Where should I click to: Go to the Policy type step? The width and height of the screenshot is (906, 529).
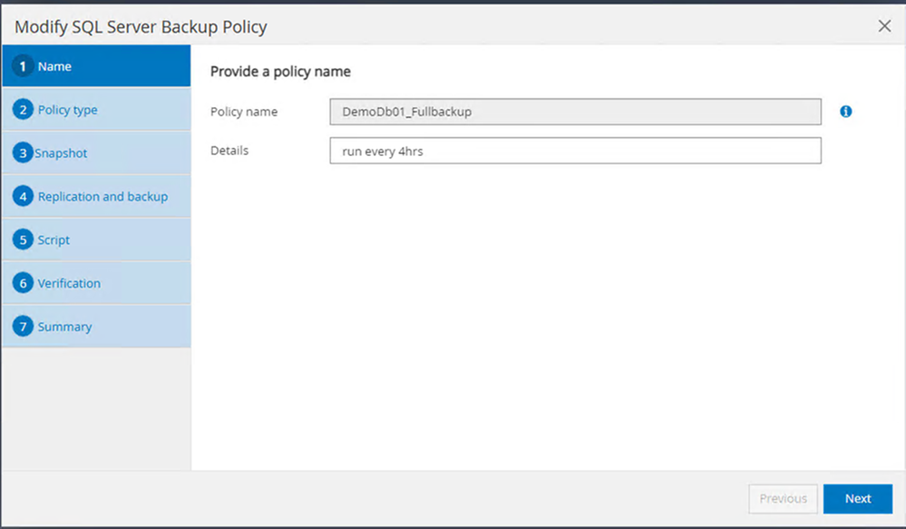click(68, 110)
